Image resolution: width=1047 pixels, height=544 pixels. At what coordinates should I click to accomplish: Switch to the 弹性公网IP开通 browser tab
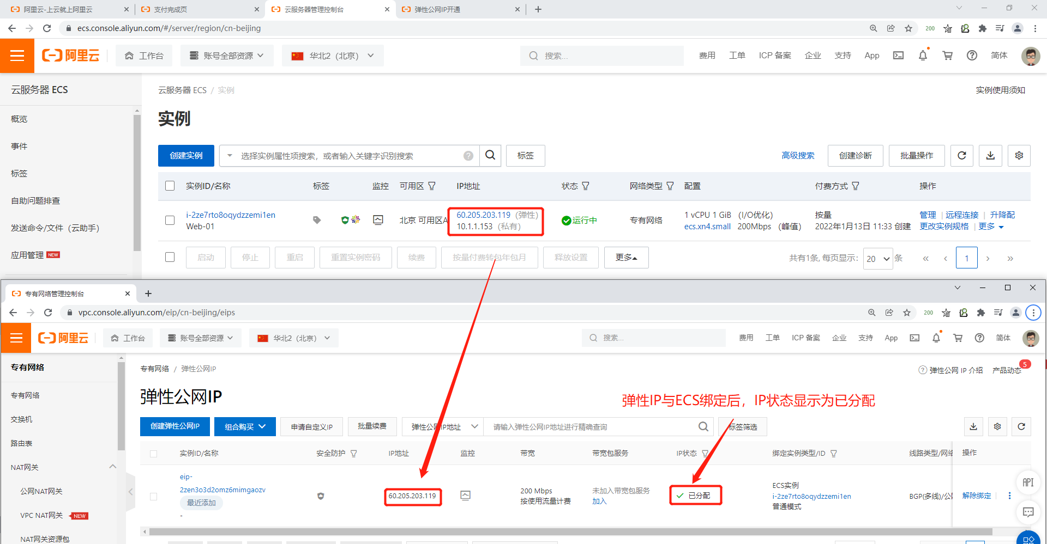459,9
